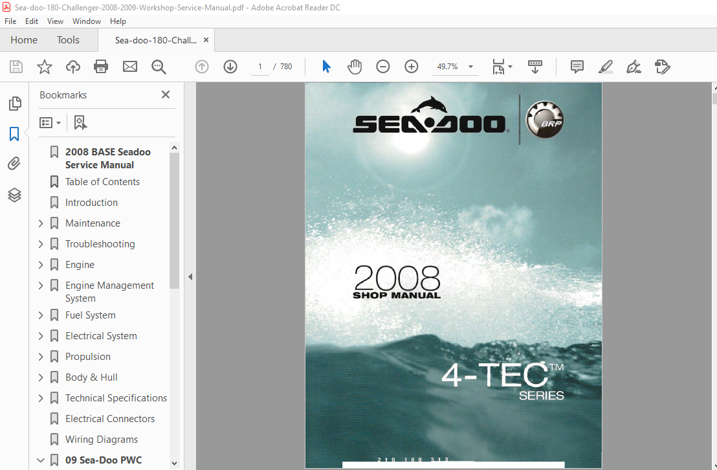
Task: Activate the Hand pan tool
Action: tap(355, 67)
